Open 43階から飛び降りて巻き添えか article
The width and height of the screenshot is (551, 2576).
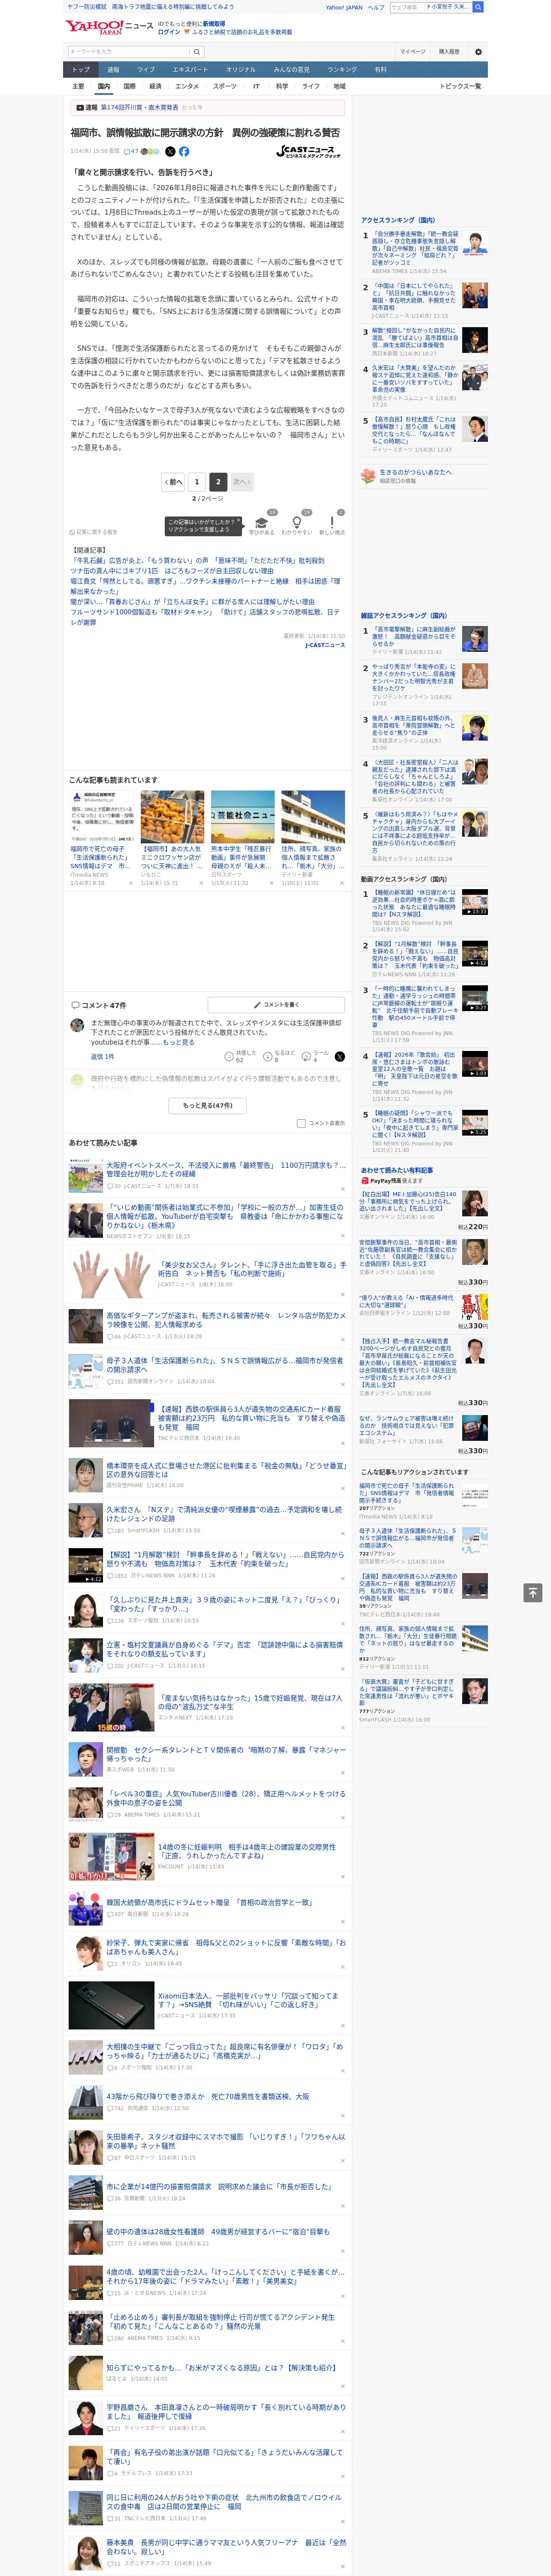pyautogui.click(x=208, y=2095)
